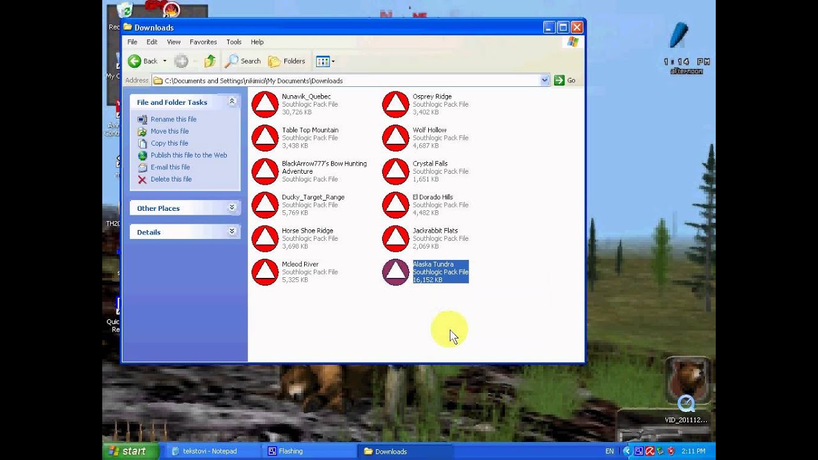Viewport: 818px width, 460px height.
Task: Select the Horse Shoe Ridge pack icon
Action: click(x=265, y=238)
